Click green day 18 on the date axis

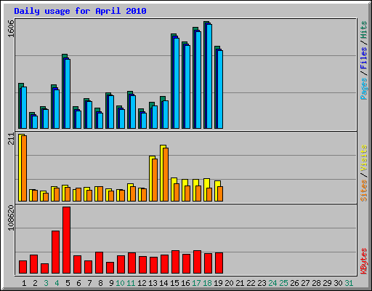(207, 283)
